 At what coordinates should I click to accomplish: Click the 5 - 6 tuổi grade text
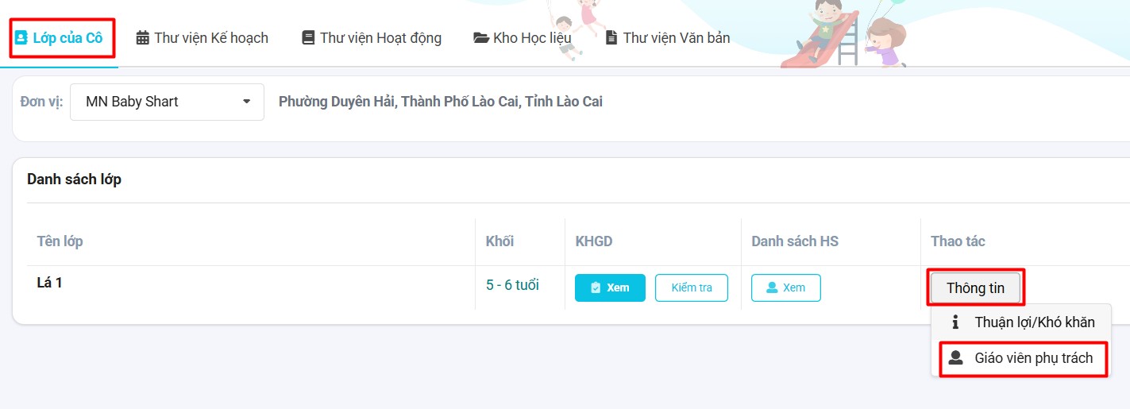point(512,284)
